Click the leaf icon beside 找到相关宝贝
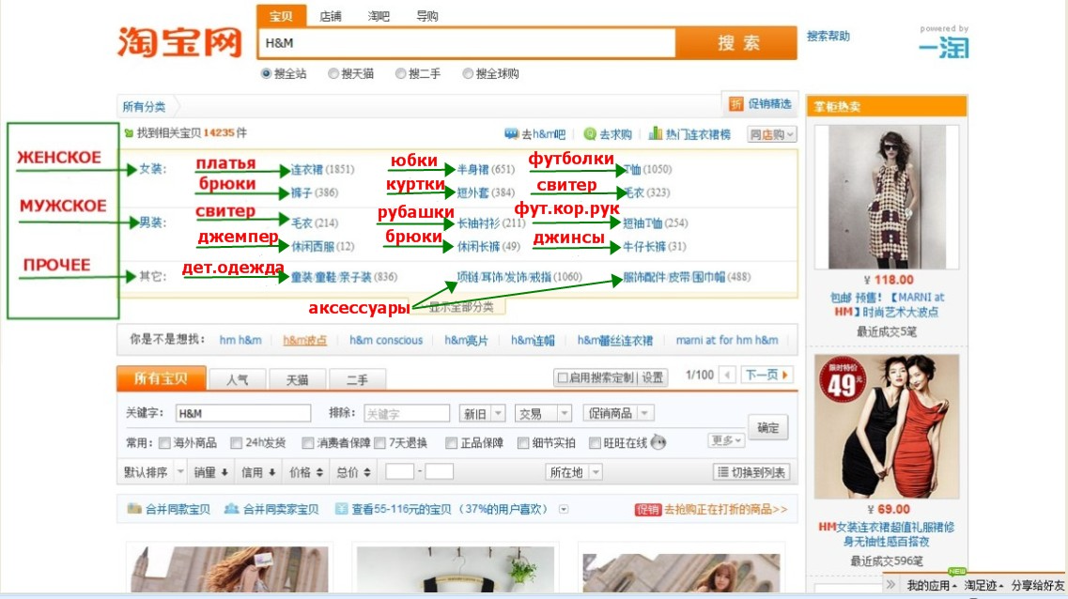Viewport: 1068px width, 599px height. (x=129, y=133)
